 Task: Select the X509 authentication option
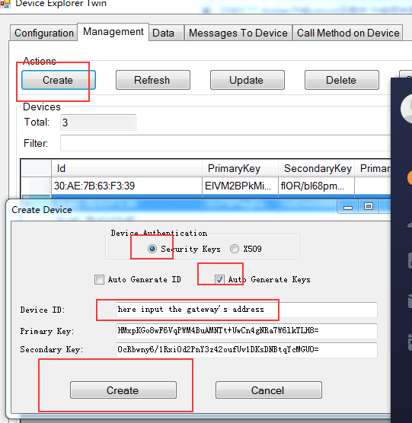(235, 249)
